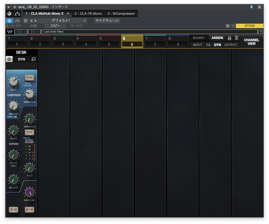
Task: Click the compressor TYPE button
Action: [29, 78]
